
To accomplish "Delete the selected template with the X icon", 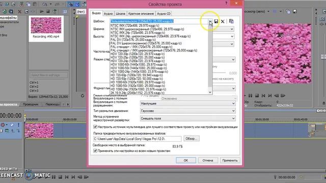I will (x=223, y=21).
